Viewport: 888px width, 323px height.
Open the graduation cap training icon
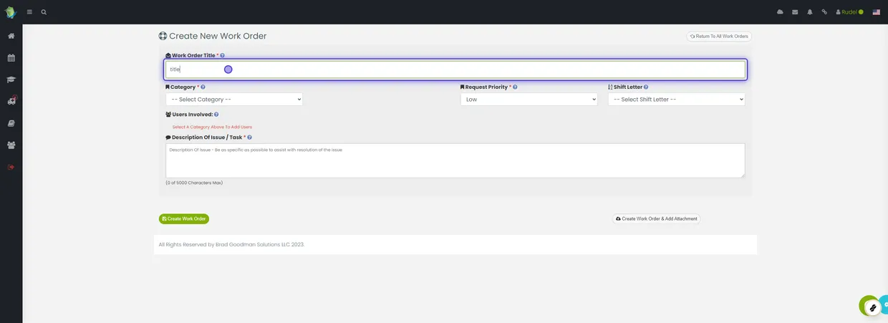[11, 79]
